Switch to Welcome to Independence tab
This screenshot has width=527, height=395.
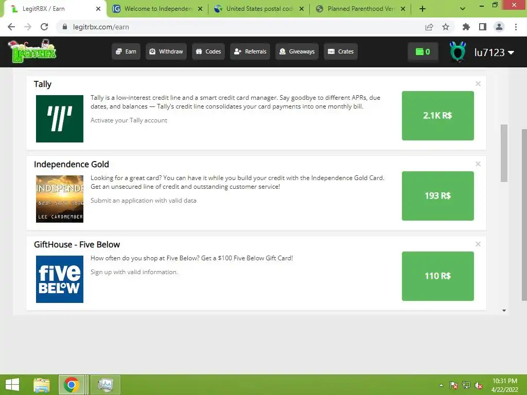coord(157,9)
